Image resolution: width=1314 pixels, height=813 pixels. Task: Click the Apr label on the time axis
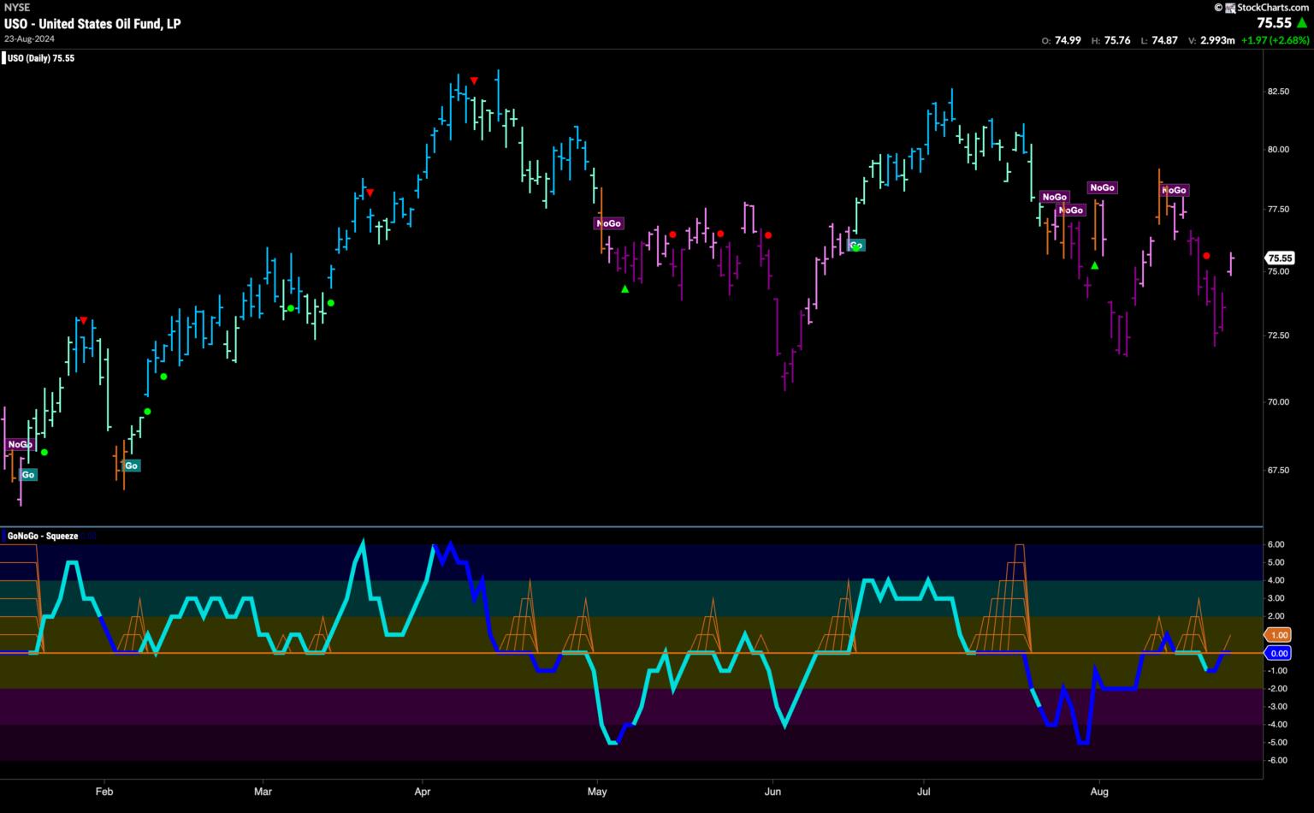click(x=422, y=792)
